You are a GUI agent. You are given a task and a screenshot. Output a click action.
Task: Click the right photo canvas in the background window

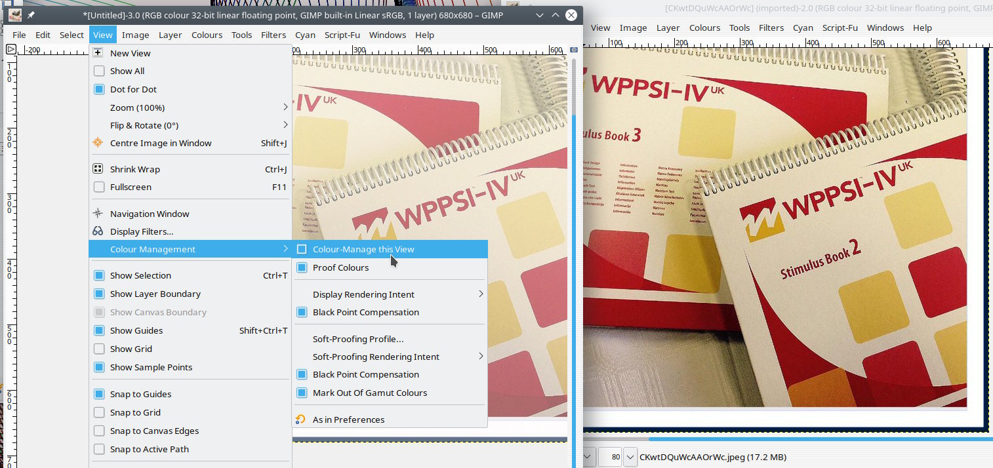(775, 227)
